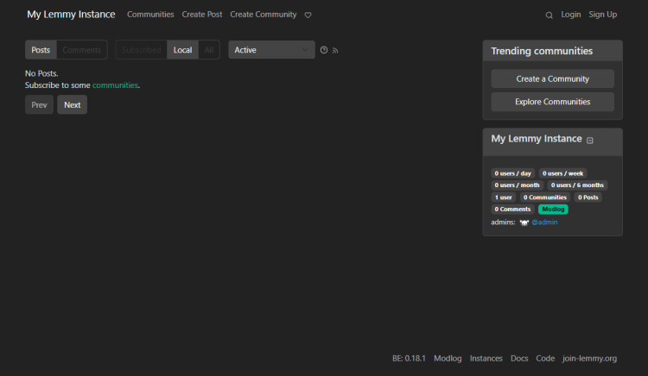Image resolution: width=648 pixels, height=376 pixels.
Task: Click the RSS feed icon
Action: [x=335, y=50]
